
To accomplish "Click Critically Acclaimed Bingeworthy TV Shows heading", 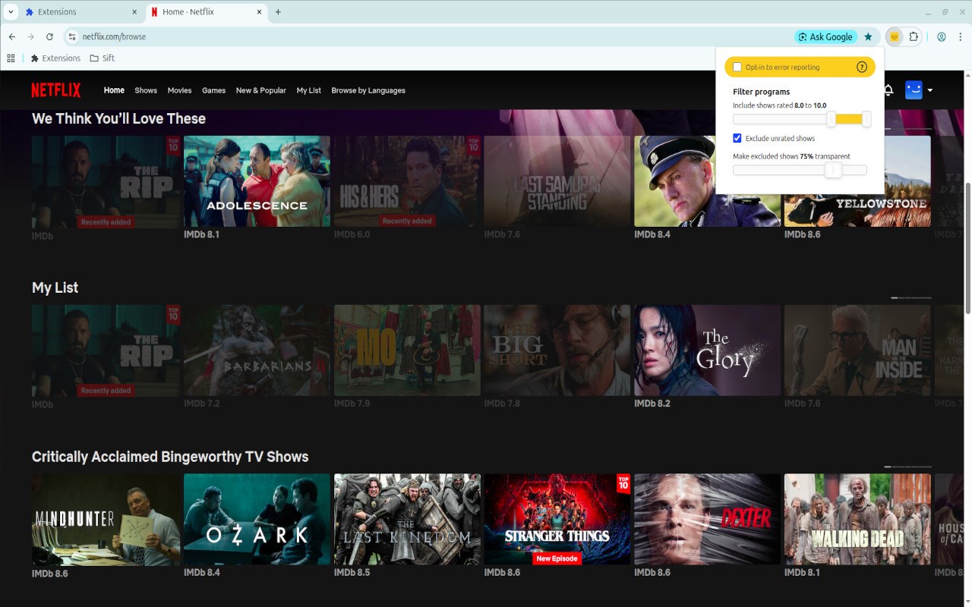I will pos(170,457).
